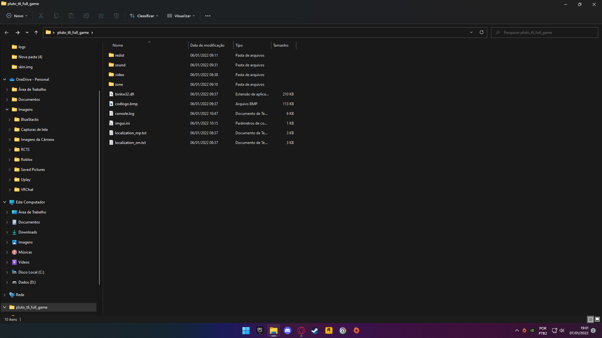602x338 pixels.
Task: Open VRChat folder in navigation pane
Action: click(x=27, y=190)
